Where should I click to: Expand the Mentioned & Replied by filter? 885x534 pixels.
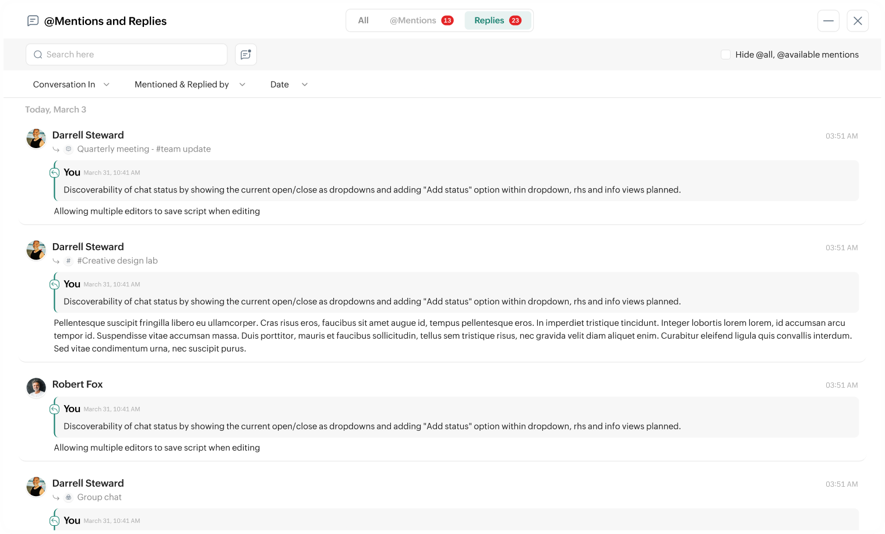pos(190,85)
